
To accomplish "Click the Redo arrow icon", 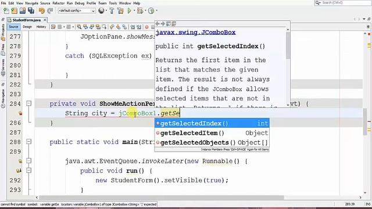I will coord(50,10).
